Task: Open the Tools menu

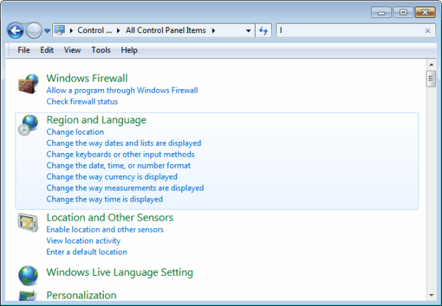Action: [101, 50]
